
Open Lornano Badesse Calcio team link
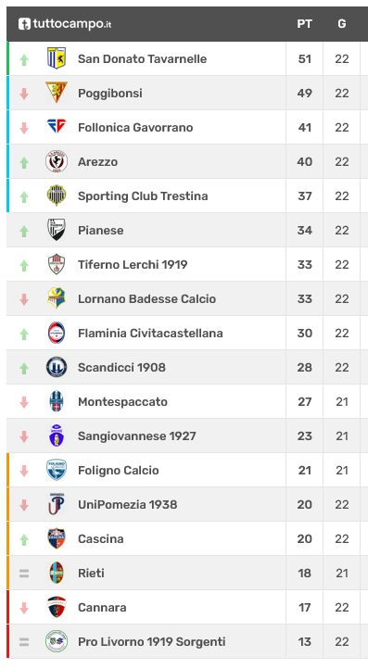[x=146, y=298]
